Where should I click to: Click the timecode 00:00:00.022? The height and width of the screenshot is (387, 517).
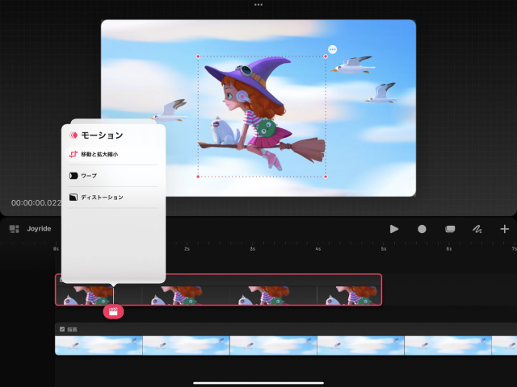[36, 203]
